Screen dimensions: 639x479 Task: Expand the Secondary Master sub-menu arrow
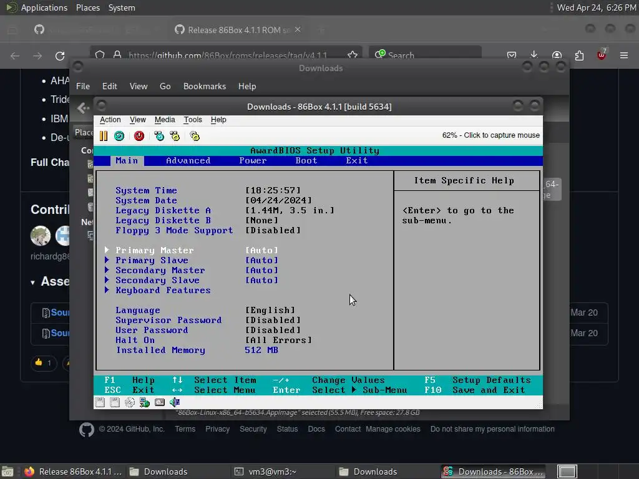[x=107, y=270]
